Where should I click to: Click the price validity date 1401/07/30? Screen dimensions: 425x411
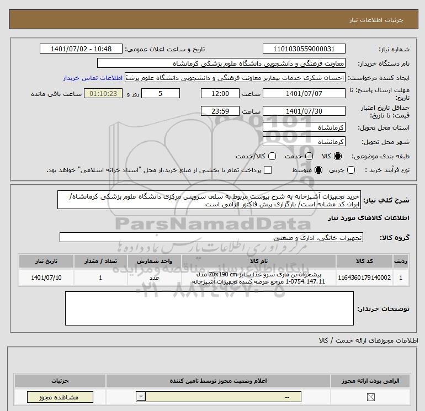tap(304, 111)
